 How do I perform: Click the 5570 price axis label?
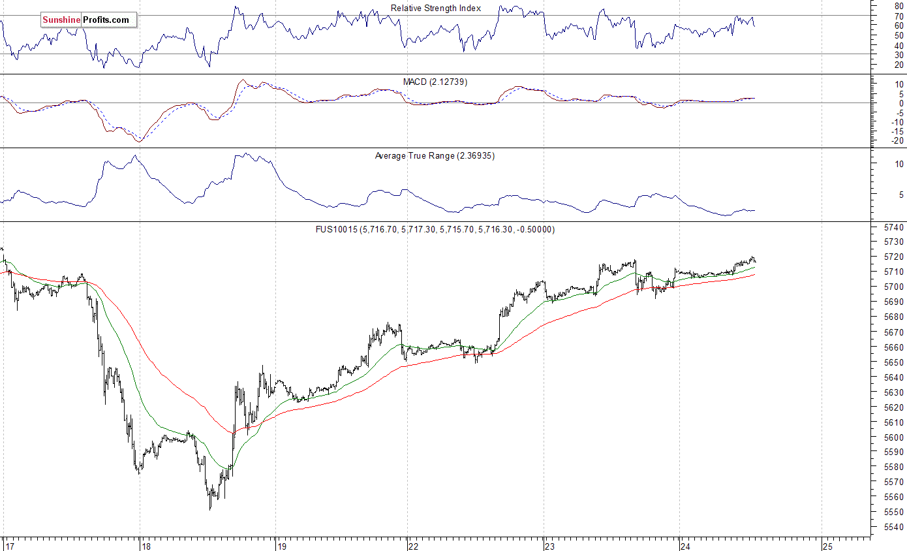pyautogui.click(x=893, y=482)
